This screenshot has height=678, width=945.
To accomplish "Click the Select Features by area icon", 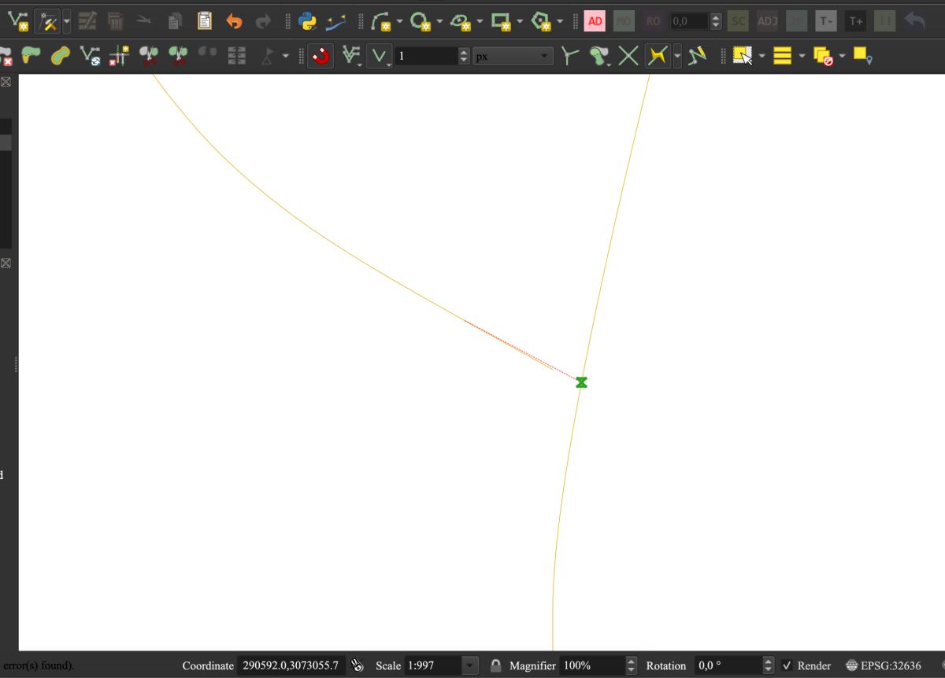I will [x=743, y=56].
